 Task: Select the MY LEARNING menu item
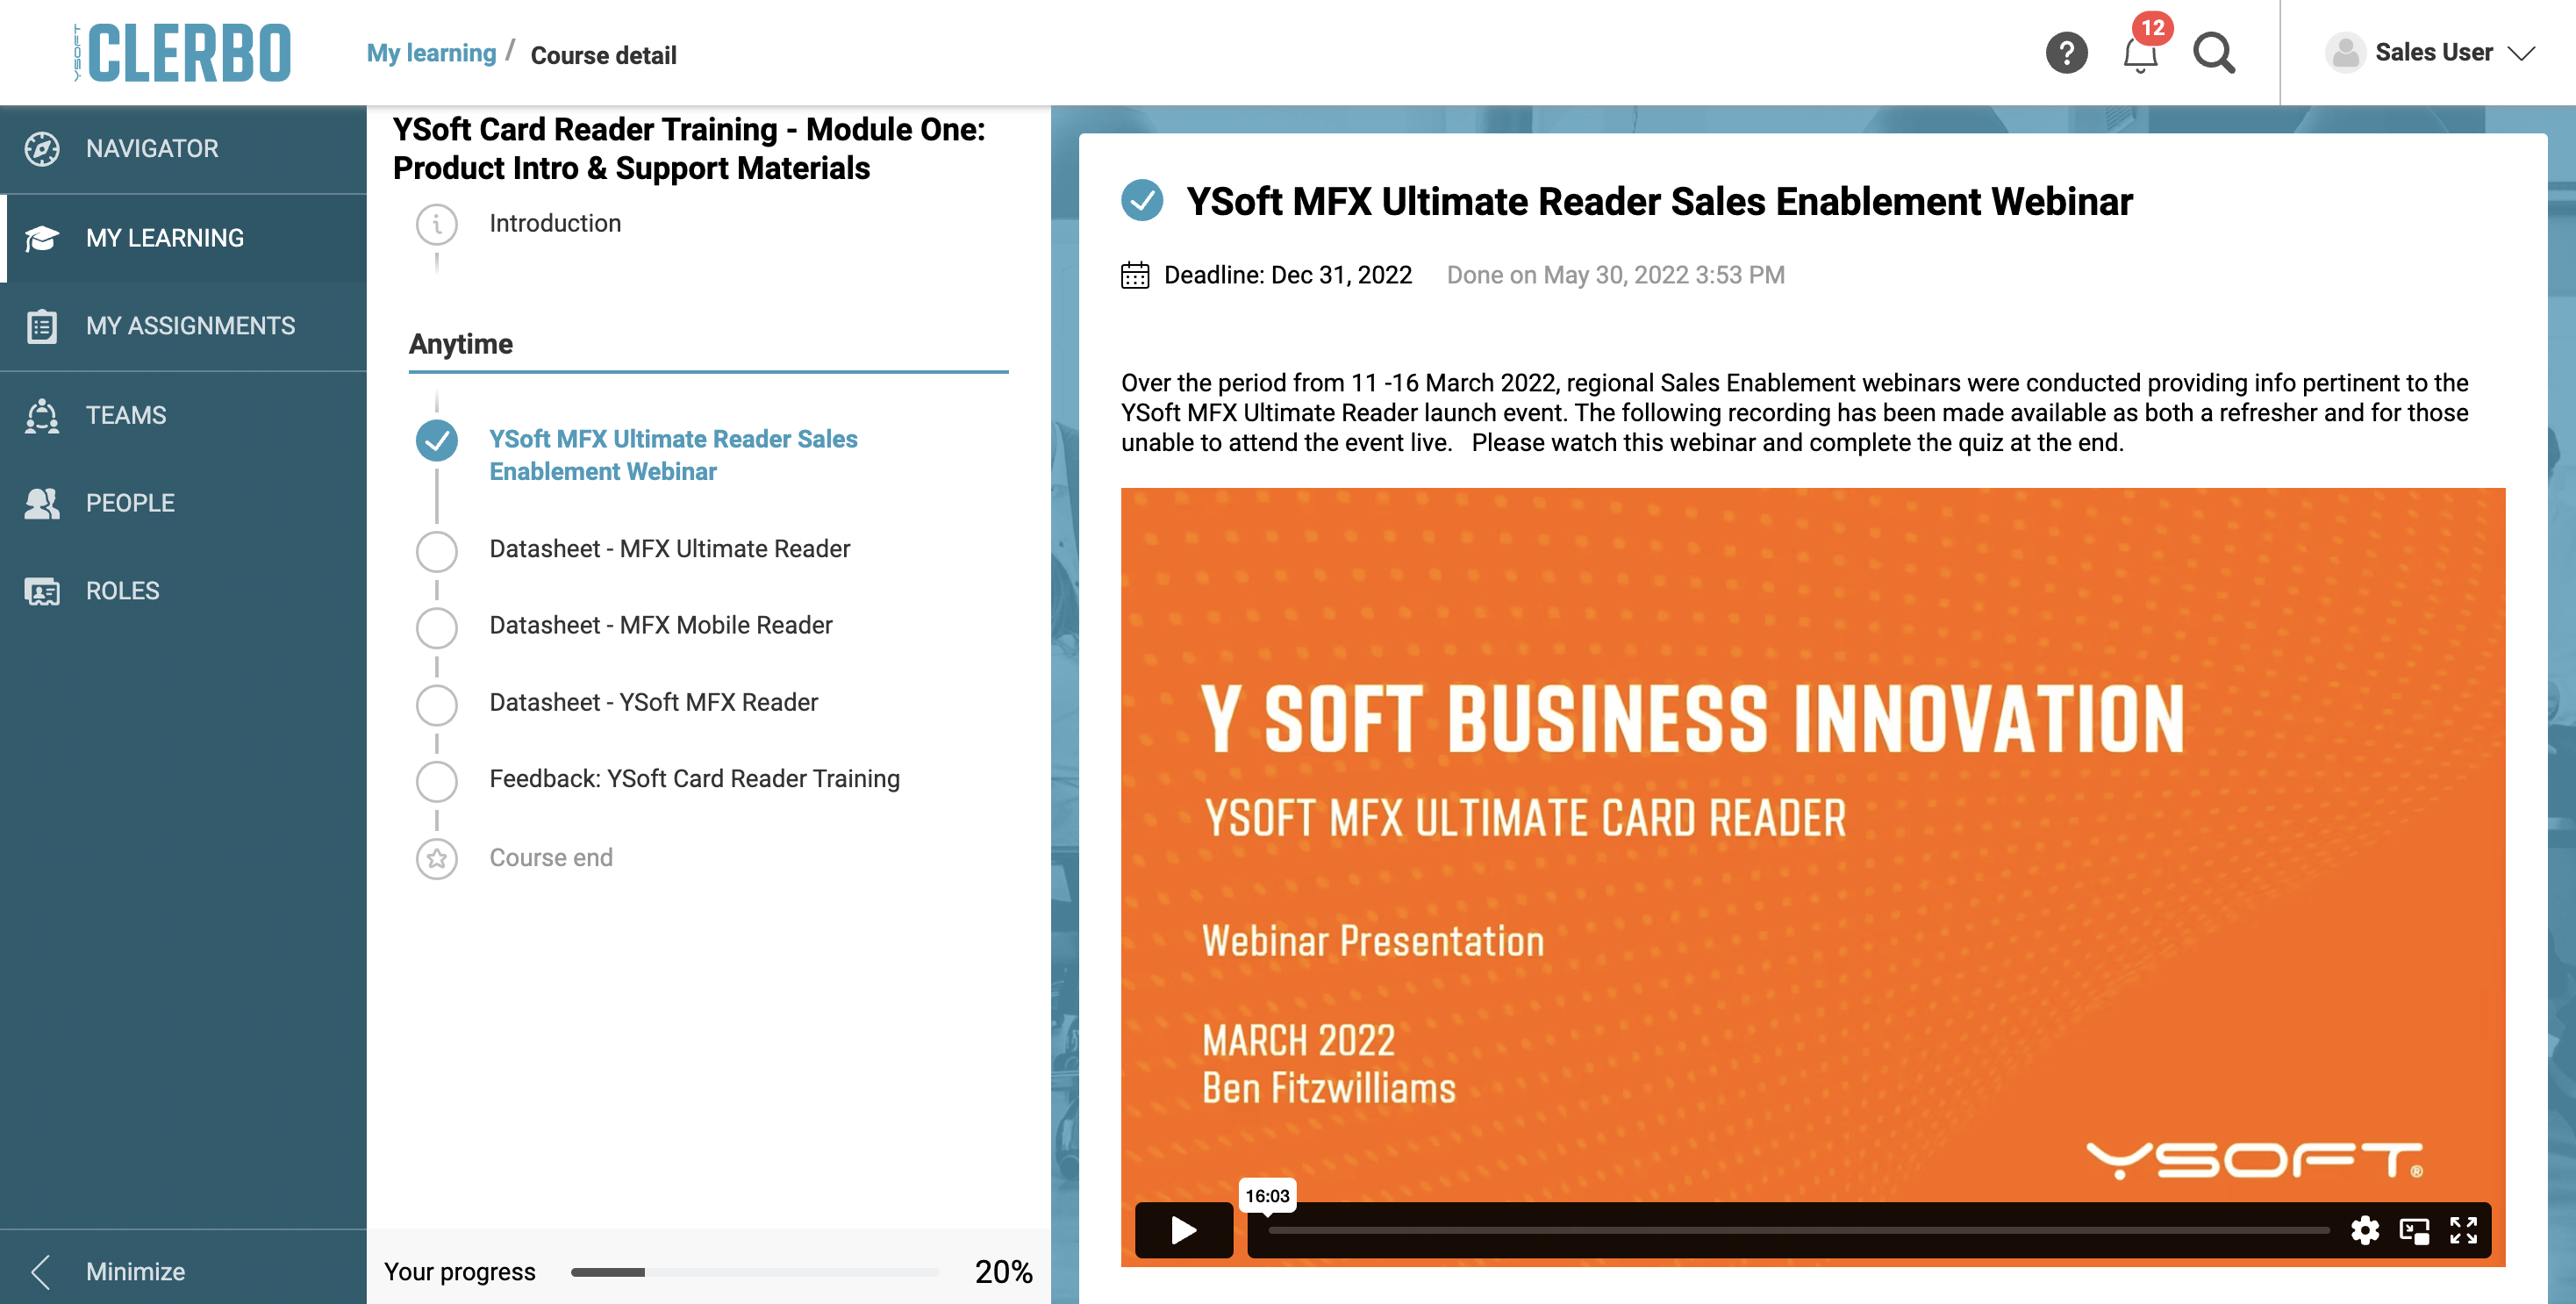[x=183, y=238]
